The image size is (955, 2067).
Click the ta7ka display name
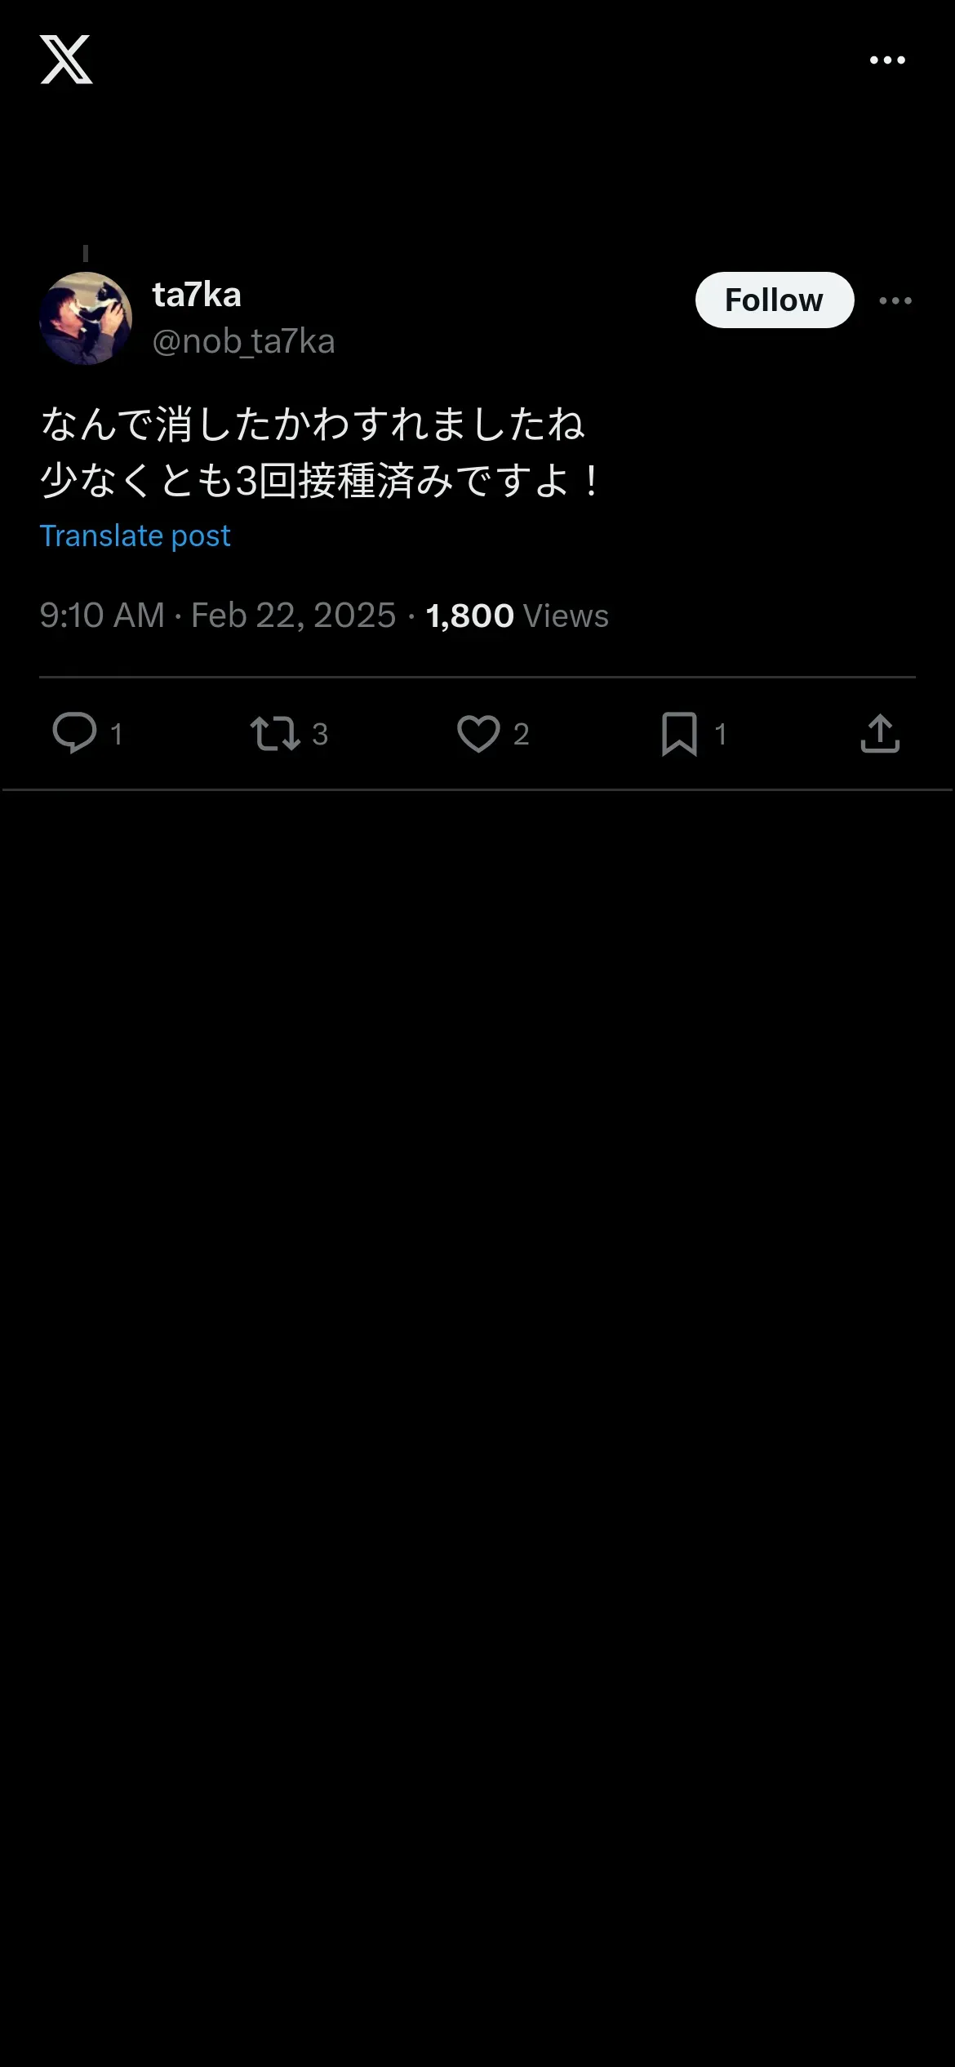[197, 295]
